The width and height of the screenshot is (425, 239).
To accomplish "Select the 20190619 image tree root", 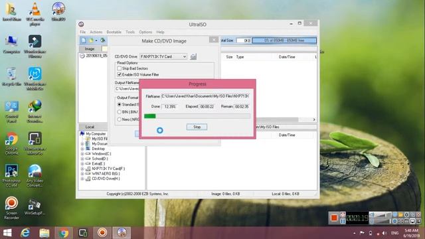I will [93, 56].
